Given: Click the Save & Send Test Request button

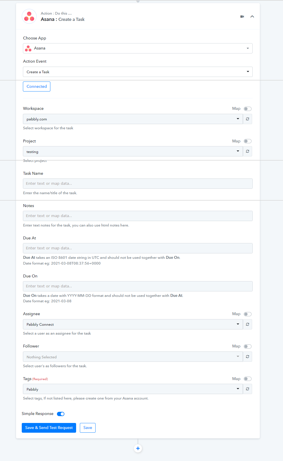Looking at the screenshot, I should 49,428.
